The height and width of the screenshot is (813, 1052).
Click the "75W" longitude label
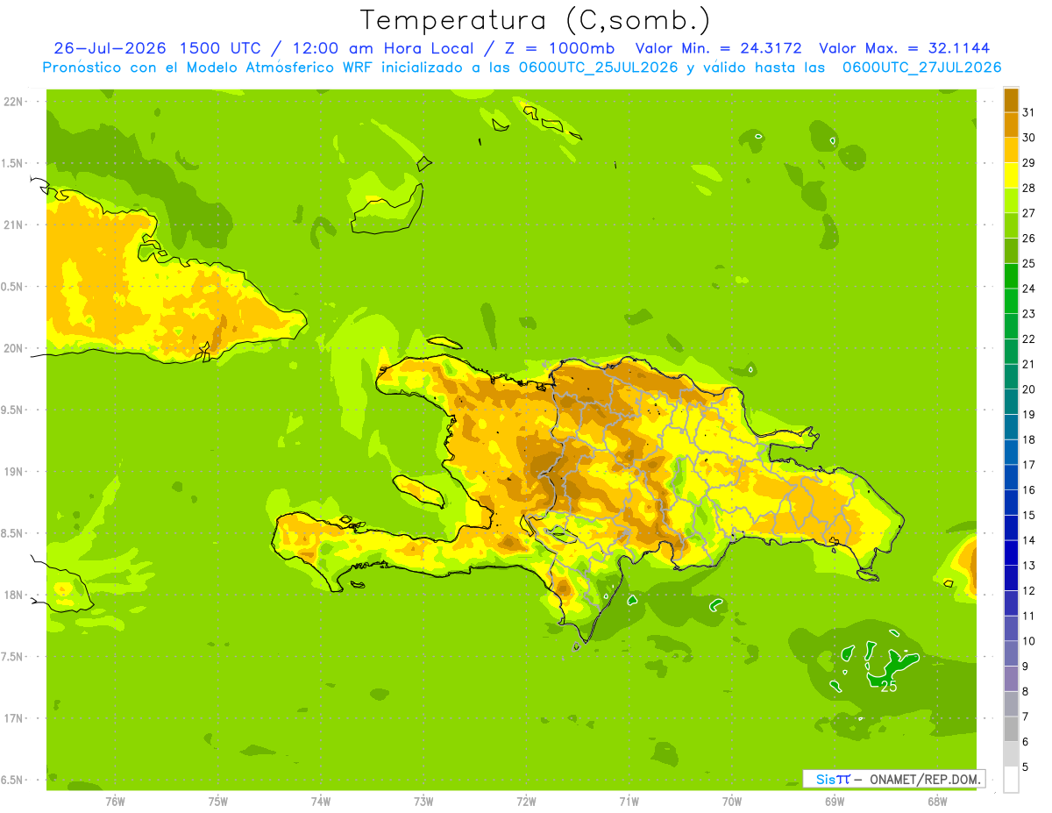pyautogui.click(x=218, y=801)
